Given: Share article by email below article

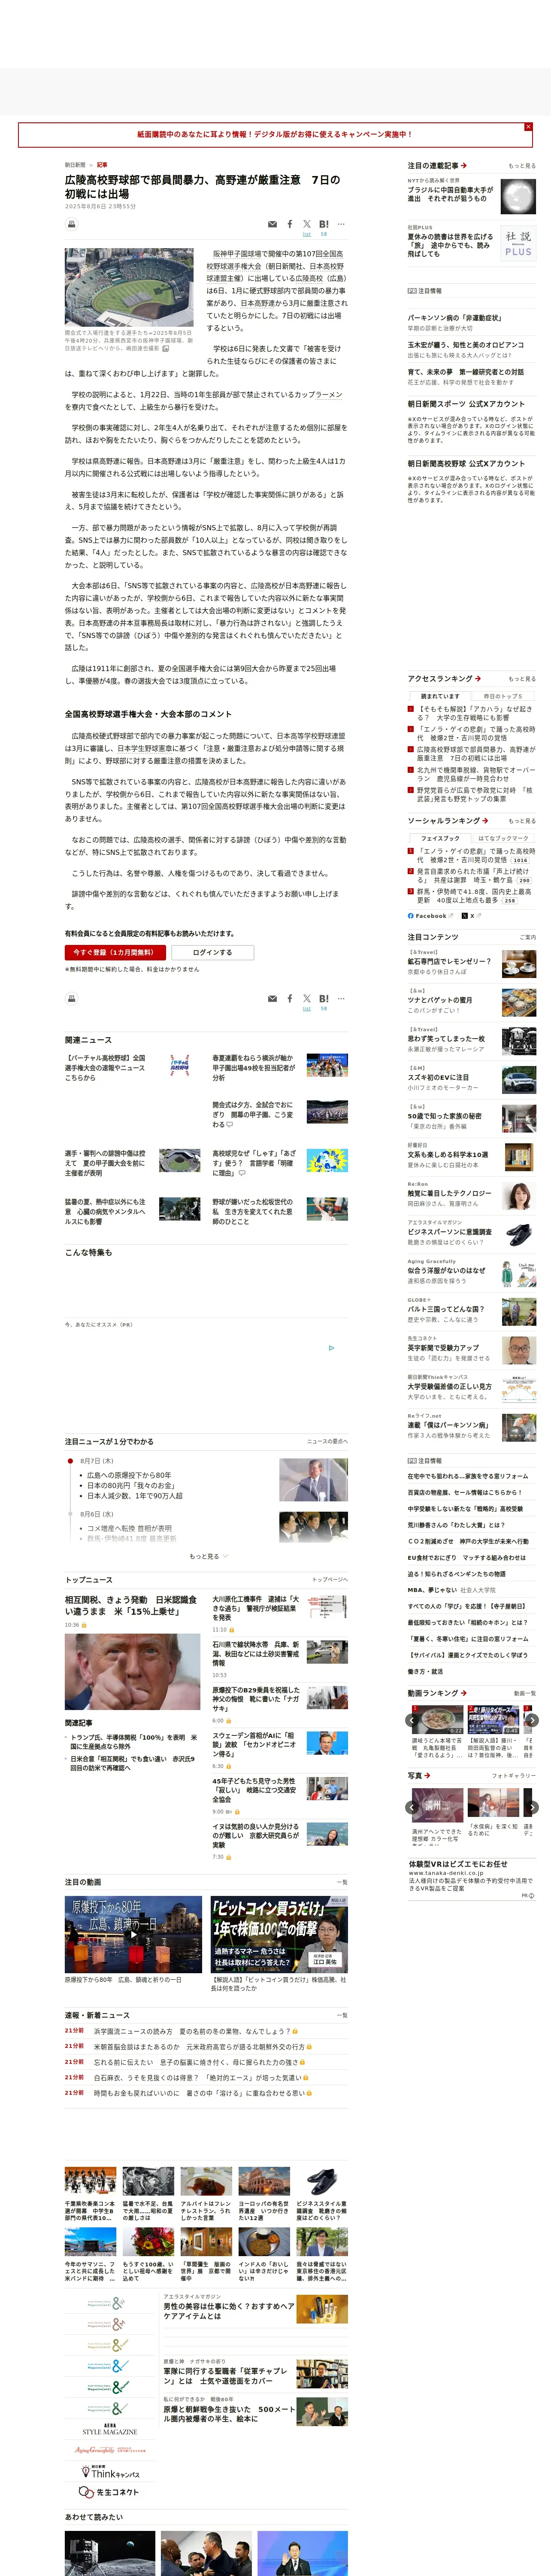Looking at the screenshot, I should coord(272,998).
